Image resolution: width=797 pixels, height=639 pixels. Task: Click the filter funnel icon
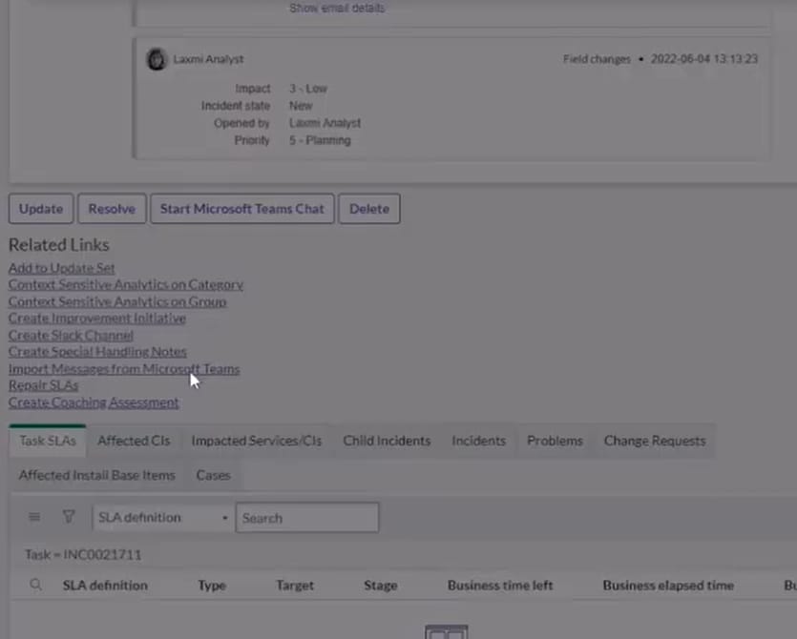(x=69, y=517)
